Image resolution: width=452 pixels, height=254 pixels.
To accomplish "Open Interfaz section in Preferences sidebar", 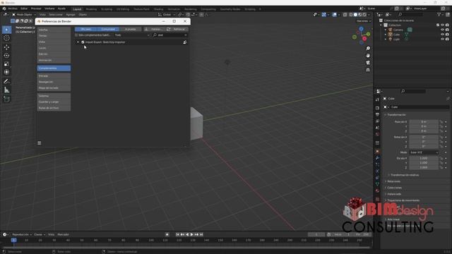I will 54,30.
